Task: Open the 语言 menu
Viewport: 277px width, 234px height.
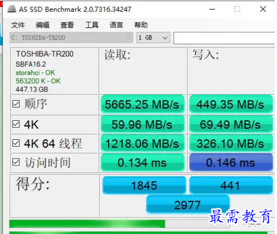Action: [116, 25]
